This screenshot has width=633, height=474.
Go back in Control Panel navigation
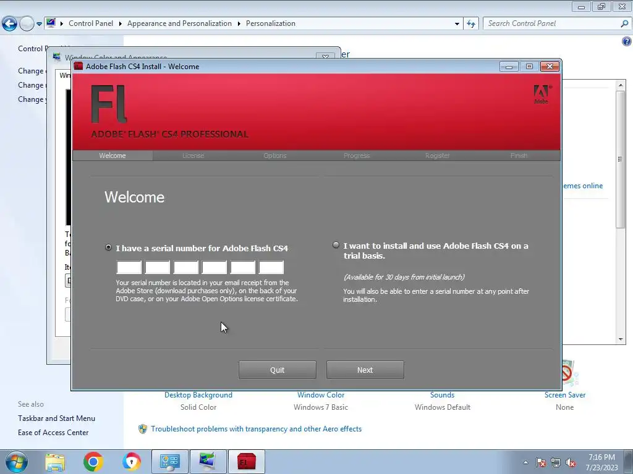pyautogui.click(x=10, y=24)
